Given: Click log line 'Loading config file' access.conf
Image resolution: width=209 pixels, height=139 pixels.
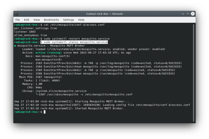Looking at the screenshot, I should point(102,105).
